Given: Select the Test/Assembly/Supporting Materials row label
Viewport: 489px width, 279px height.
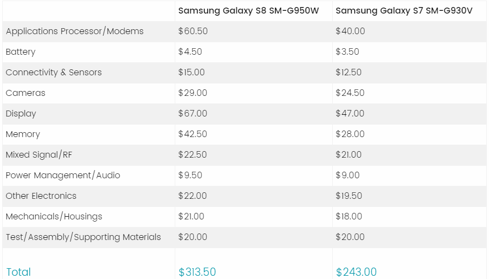Looking at the screenshot, I should click(83, 237).
